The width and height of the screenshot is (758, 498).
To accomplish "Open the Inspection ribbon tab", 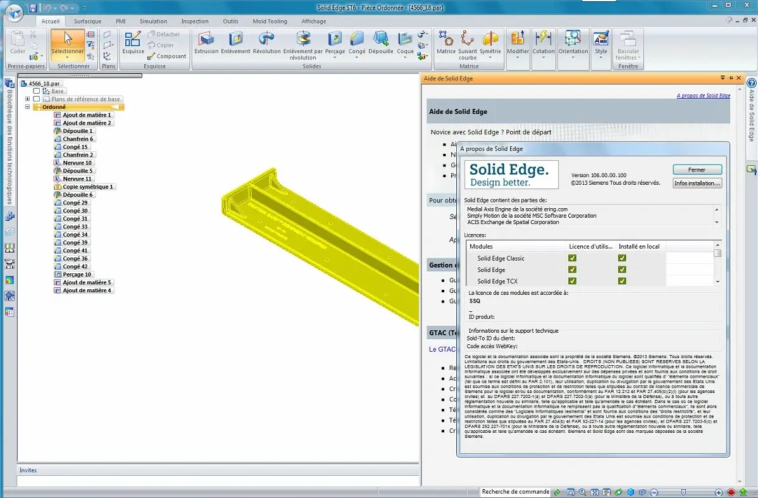I will pyautogui.click(x=195, y=22).
